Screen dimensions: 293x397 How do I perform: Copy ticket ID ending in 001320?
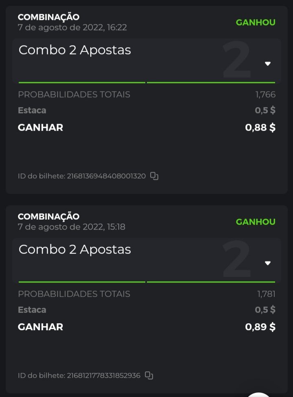click(154, 176)
